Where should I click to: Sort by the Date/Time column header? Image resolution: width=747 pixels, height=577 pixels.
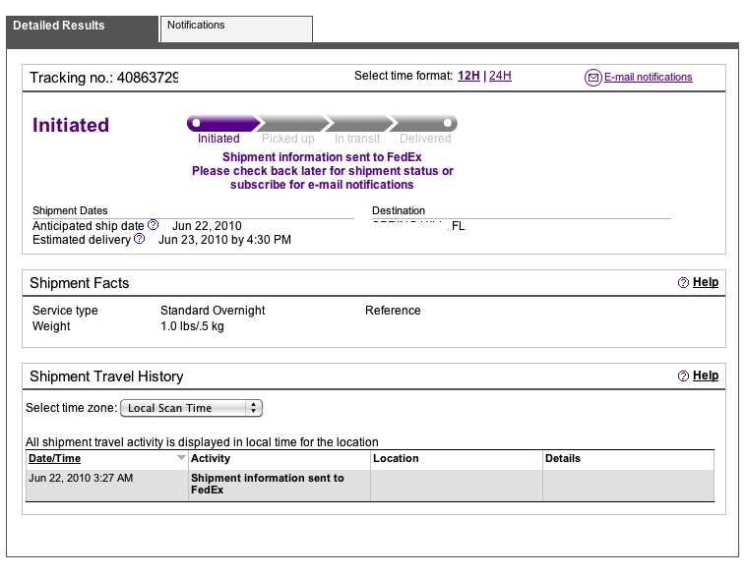click(x=54, y=459)
